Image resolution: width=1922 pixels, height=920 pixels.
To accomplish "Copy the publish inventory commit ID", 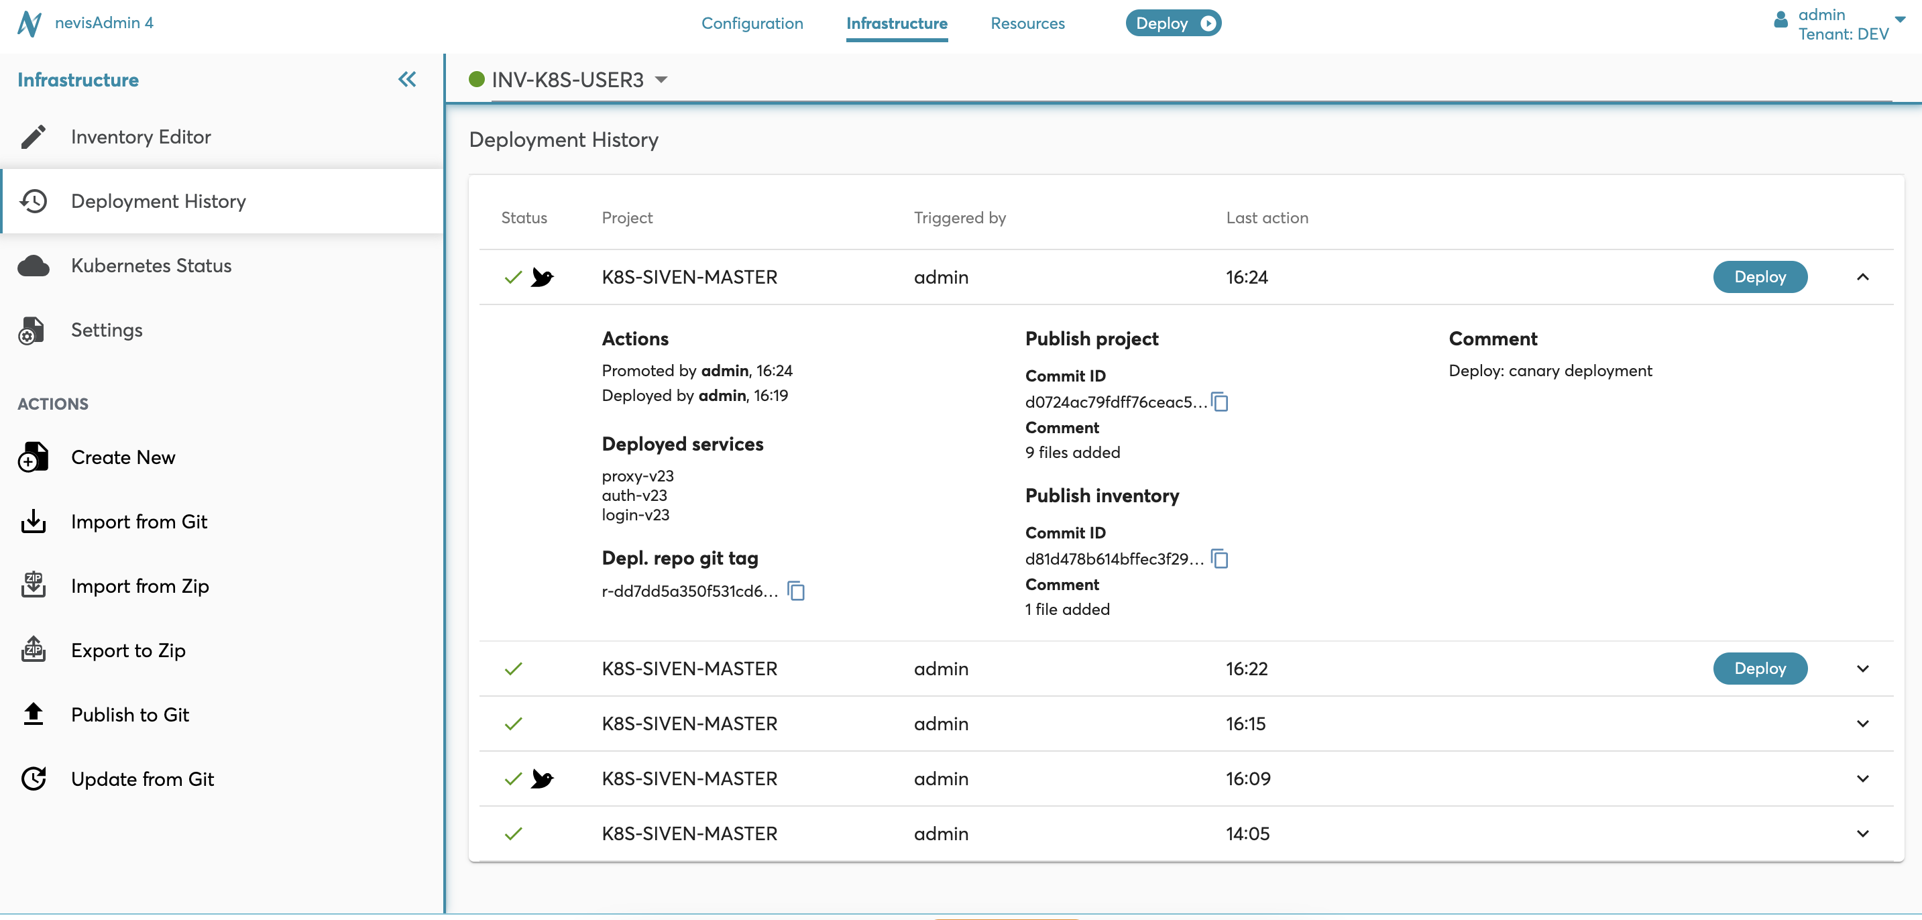I will (x=1220, y=559).
